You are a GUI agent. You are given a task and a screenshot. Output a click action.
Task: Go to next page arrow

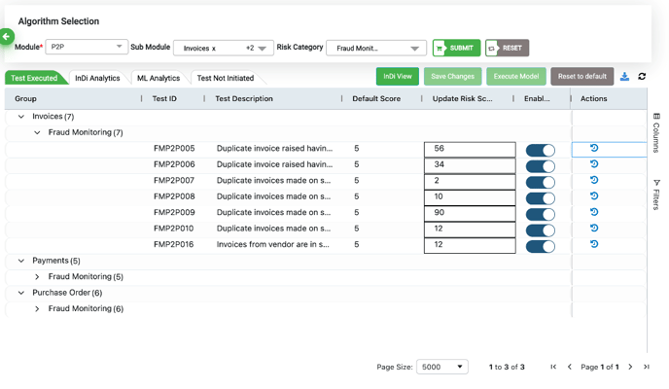pos(630,367)
